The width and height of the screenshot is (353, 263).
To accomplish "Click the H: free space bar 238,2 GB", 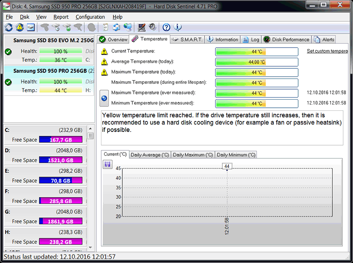I will [61, 242].
